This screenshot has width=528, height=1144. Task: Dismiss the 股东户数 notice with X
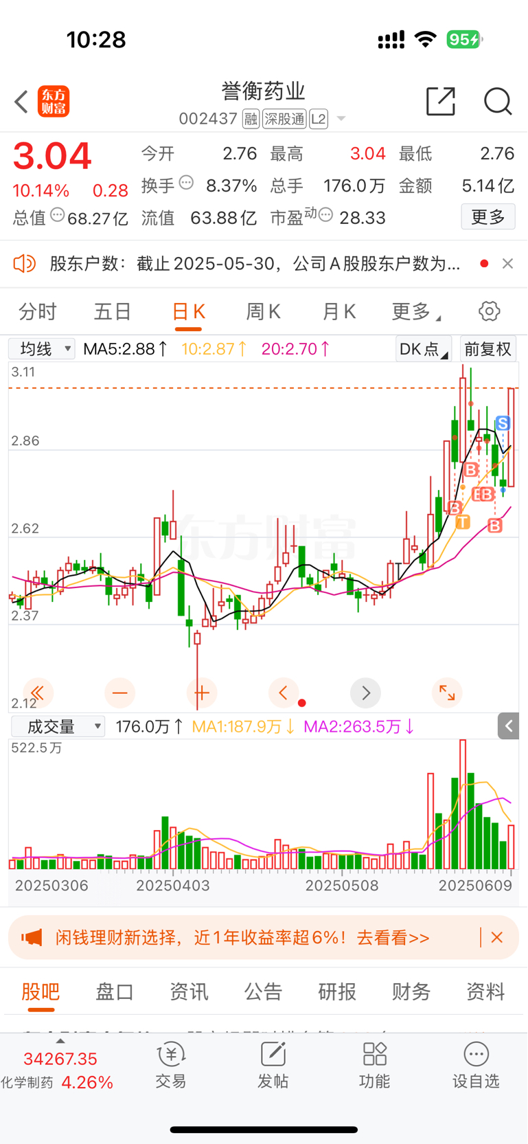[x=508, y=263]
